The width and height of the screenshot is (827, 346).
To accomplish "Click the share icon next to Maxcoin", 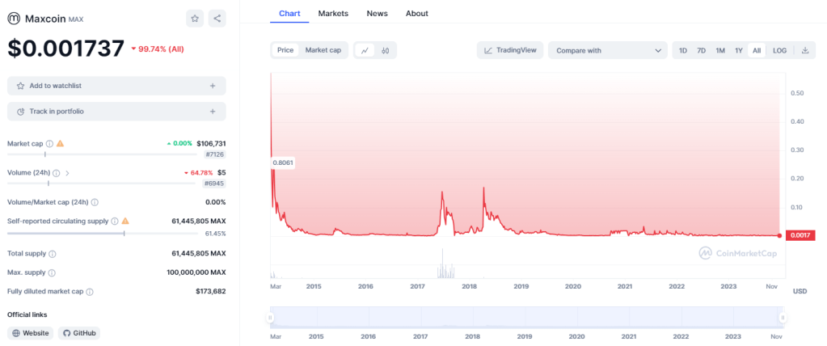I will point(217,18).
